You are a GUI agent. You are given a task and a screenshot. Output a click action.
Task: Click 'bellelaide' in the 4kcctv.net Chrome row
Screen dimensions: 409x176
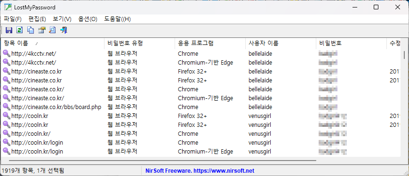pyautogui.click(x=260, y=54)
